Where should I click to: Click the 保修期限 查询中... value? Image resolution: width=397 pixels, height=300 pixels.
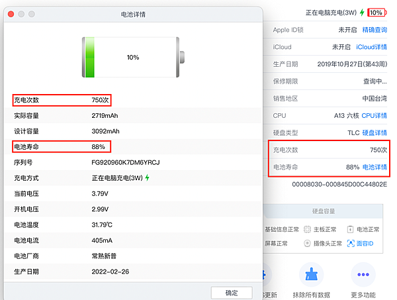[375, 81]
